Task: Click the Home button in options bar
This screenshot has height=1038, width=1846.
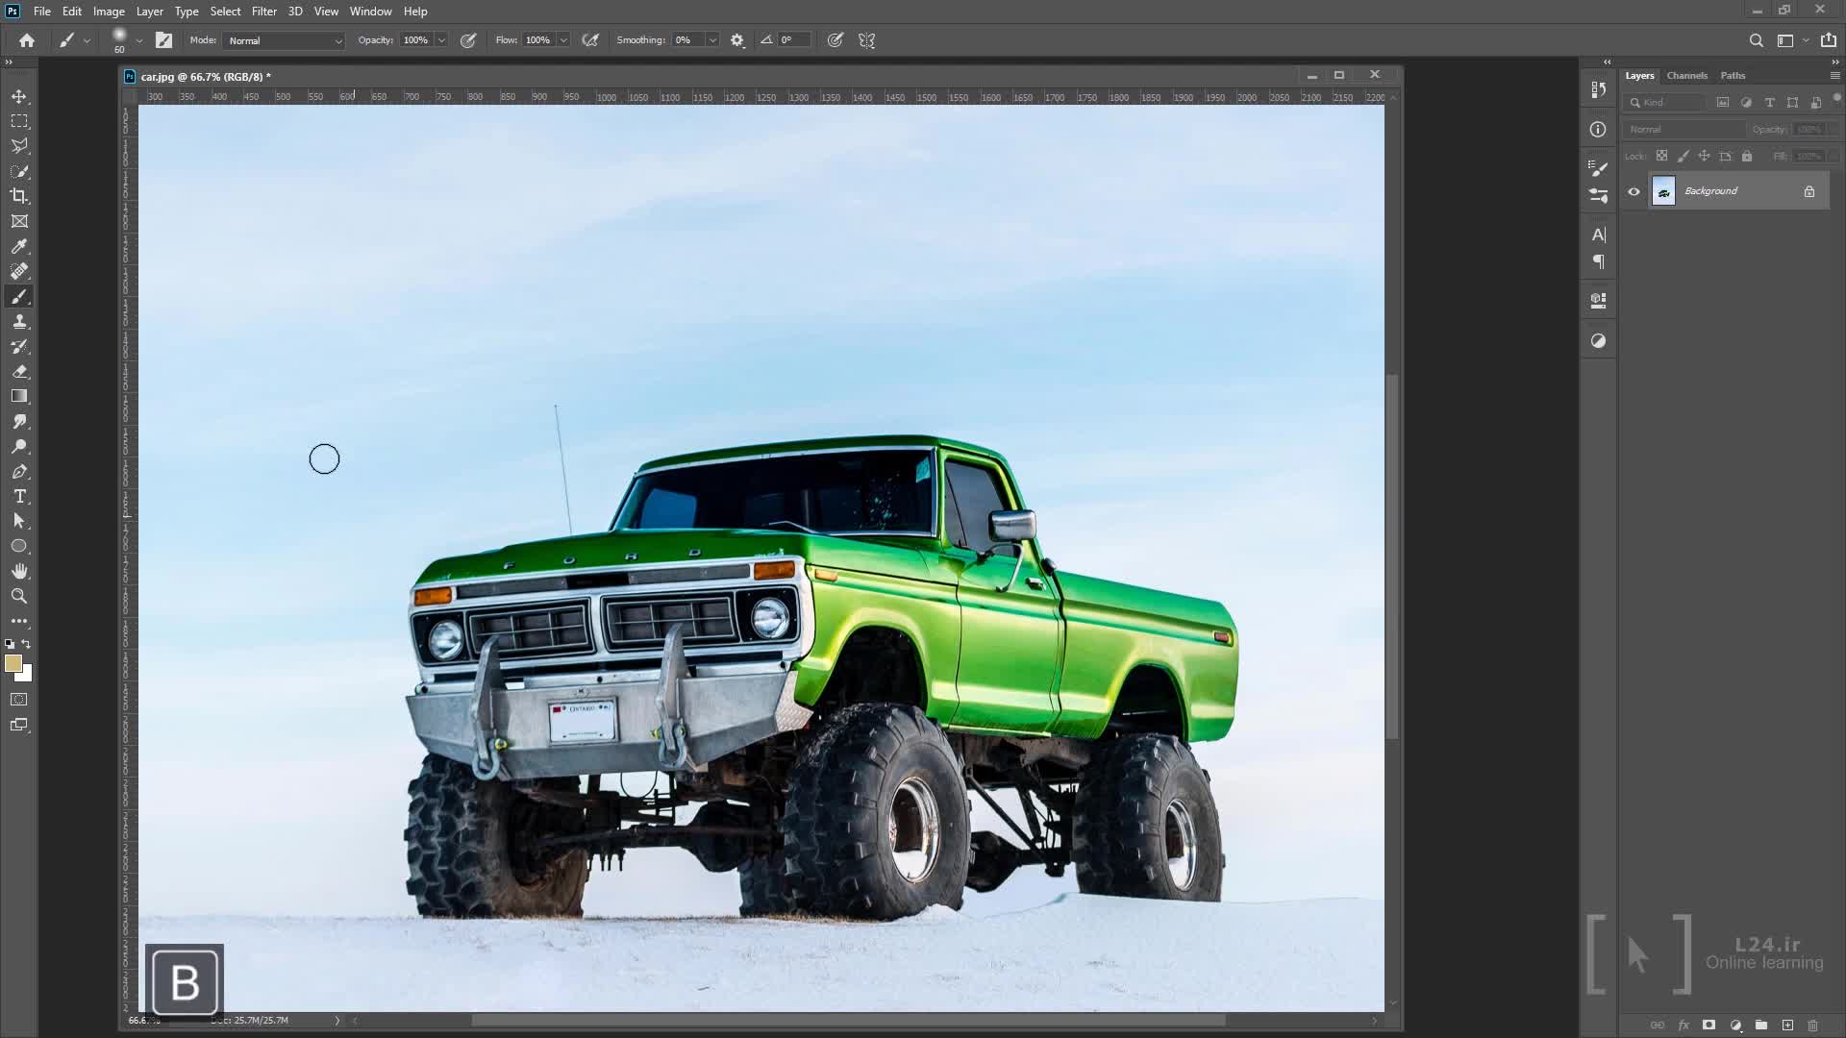Action: pyautogui.click(x=27, y=40)
